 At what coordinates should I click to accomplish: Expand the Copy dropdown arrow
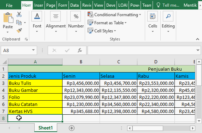(25, 23)
